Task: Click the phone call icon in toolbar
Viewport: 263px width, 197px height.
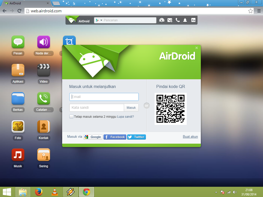Action: coord(178,20)
